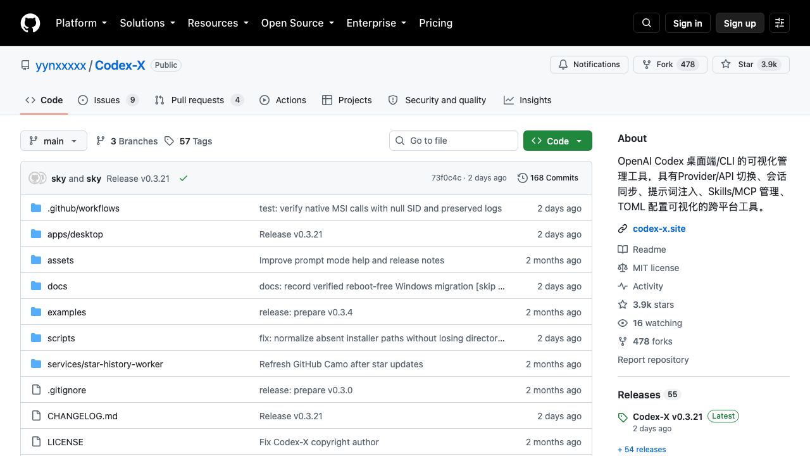Click the Go to file search field
Screen dimensions: 810x456
454,141
